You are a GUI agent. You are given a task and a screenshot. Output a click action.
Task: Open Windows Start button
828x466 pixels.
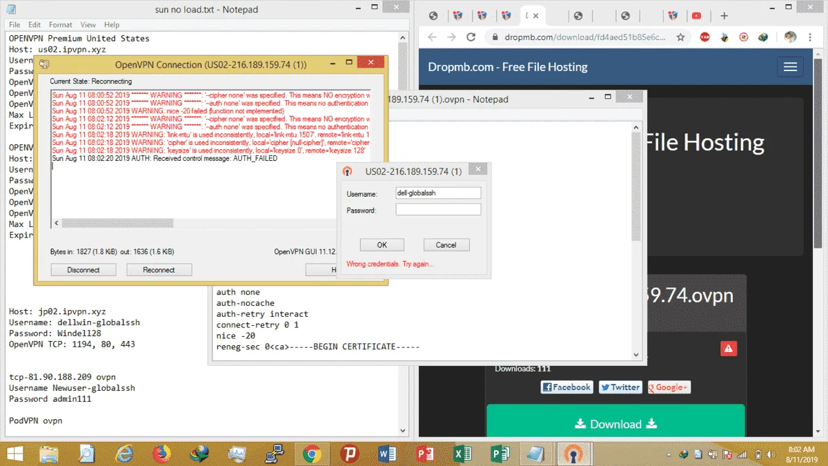[14, 454]
